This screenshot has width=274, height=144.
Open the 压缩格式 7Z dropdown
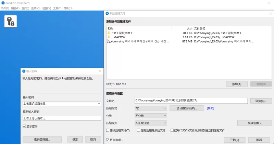151,108
